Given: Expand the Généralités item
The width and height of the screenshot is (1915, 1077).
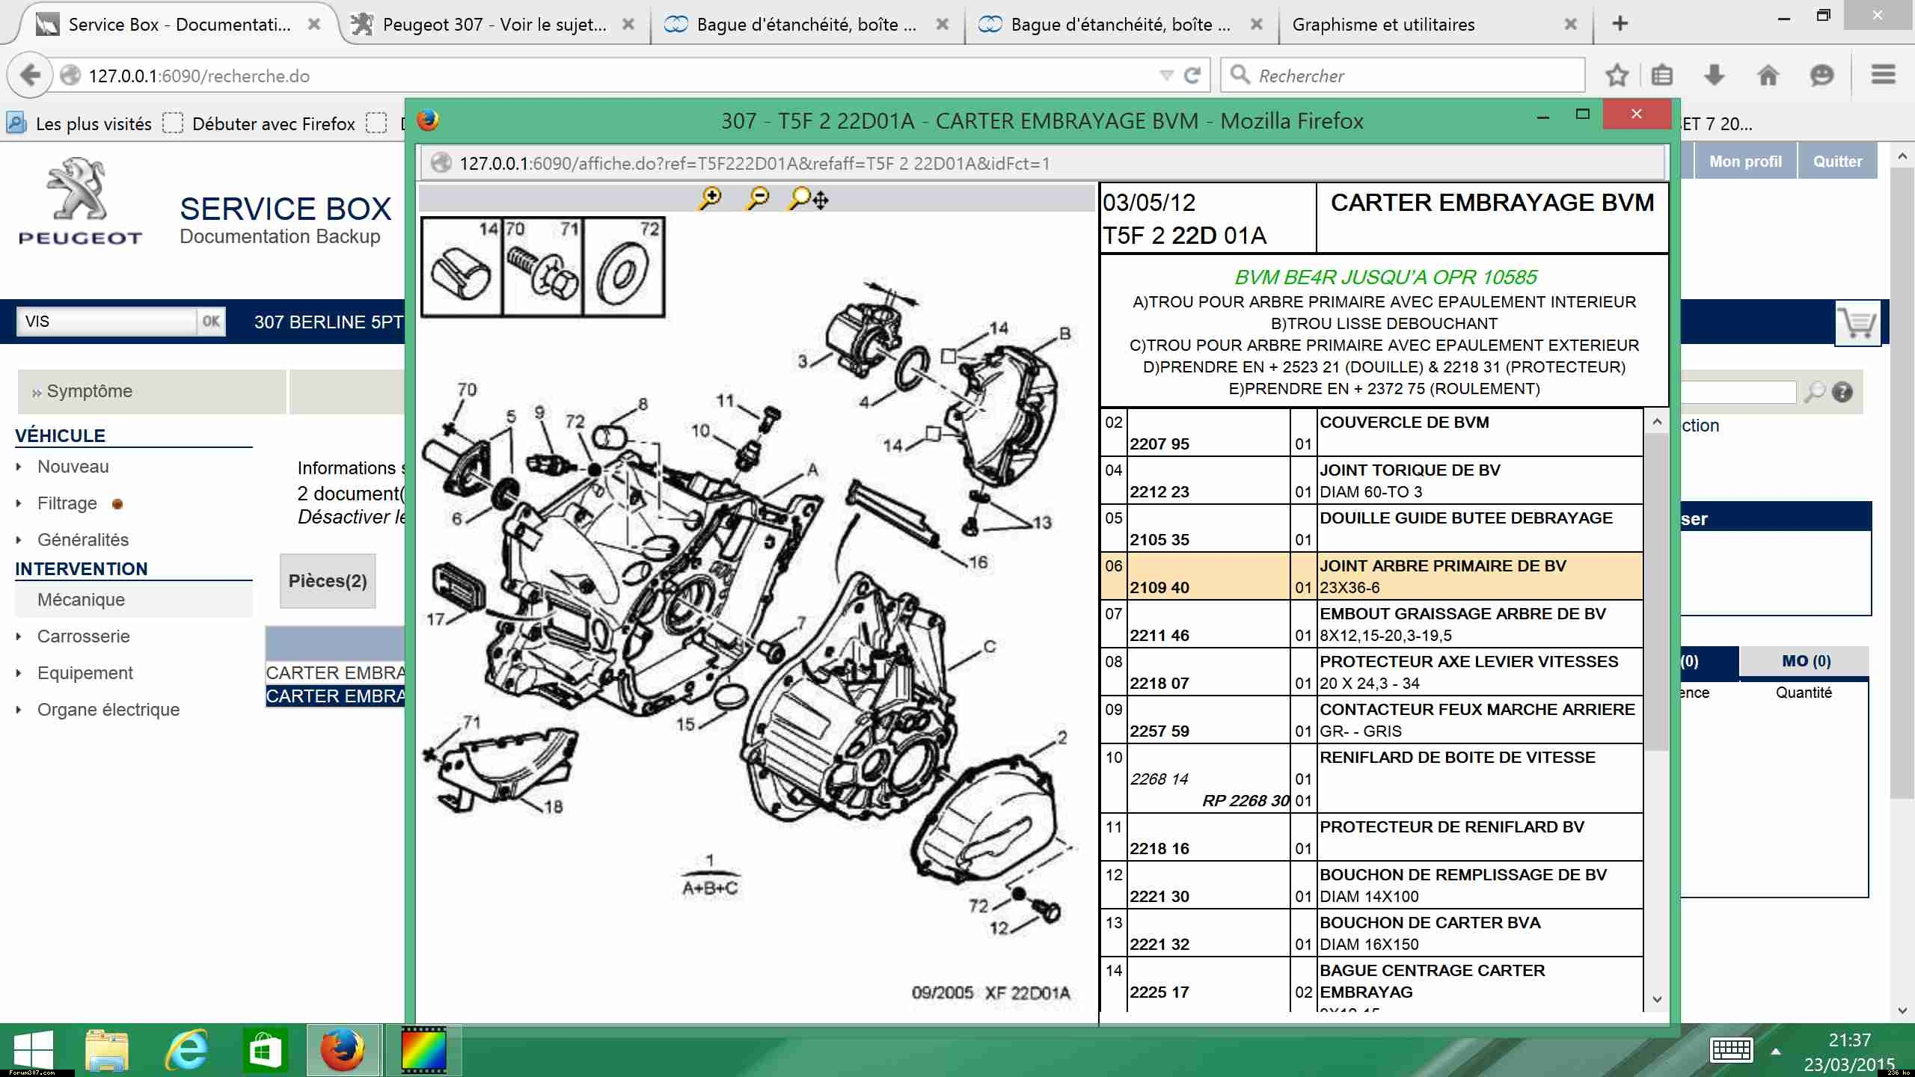Looking at the screenshot, I should click(19, 540).
